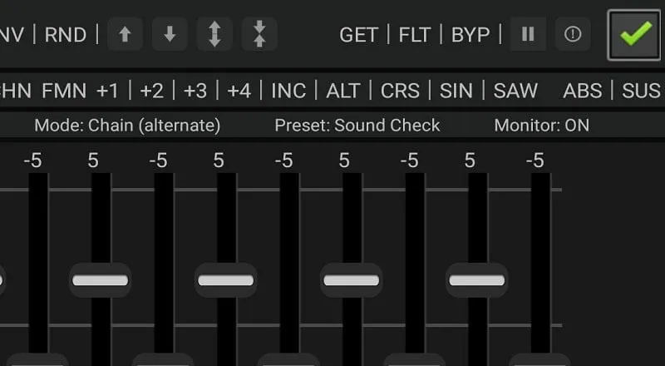Image resolution: width=665 pixels, height=366 pixels.
Task: Select the ALT pattern mode
Action: tap(343, 91)
